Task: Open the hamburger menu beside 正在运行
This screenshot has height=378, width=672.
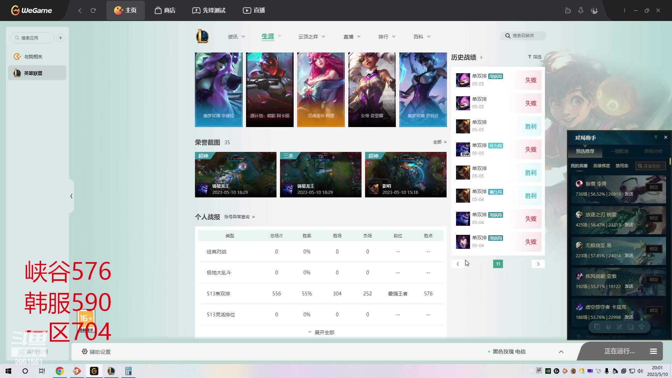Action: tap(653, 351)
